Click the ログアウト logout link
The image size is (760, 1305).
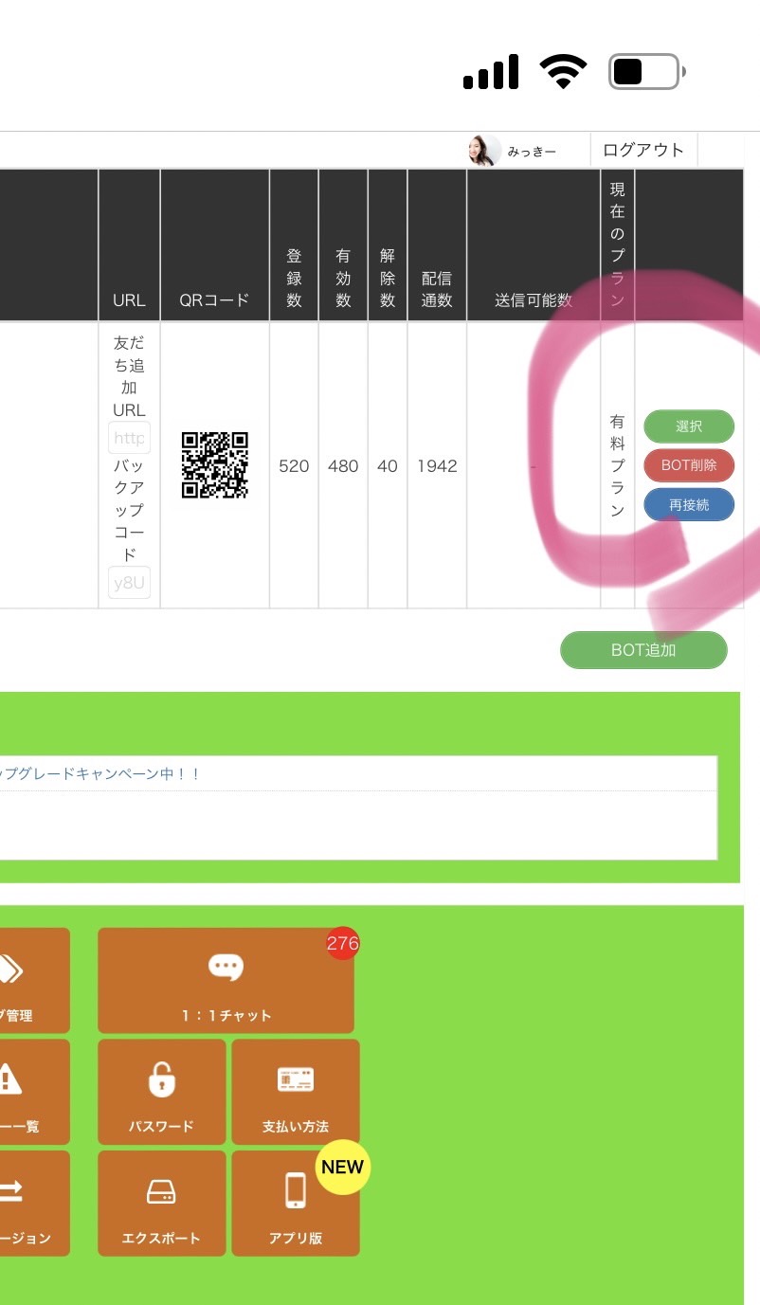tap(643, 150)
